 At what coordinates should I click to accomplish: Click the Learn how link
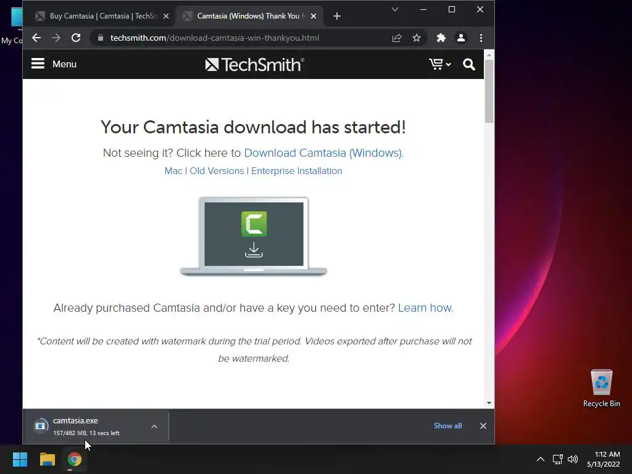tap(426, 308)
